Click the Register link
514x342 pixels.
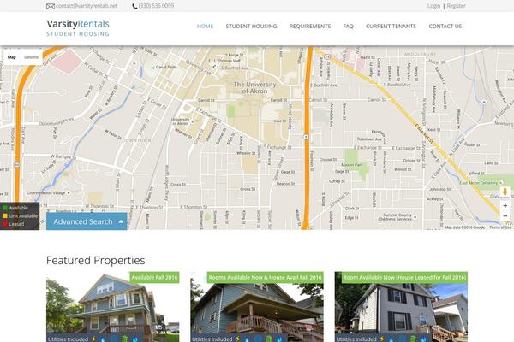tap(456, 6)
